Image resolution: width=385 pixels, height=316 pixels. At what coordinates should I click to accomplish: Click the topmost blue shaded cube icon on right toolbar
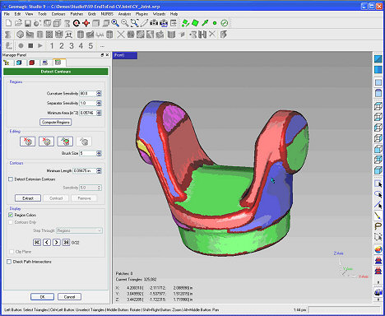pos(378,59)
